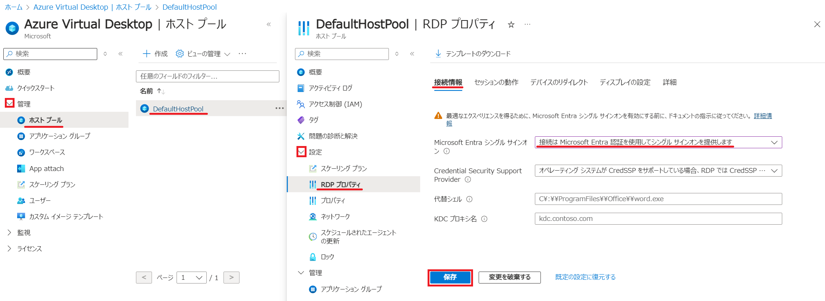The image size is (825, 301).
Task: Open スケジュールされたエージェントの更新
Action: [358, 237]
